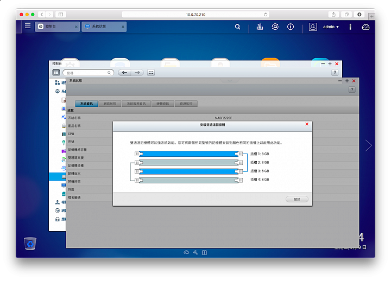Click the 記憶體總容量 row label

(x=77, y=150)
